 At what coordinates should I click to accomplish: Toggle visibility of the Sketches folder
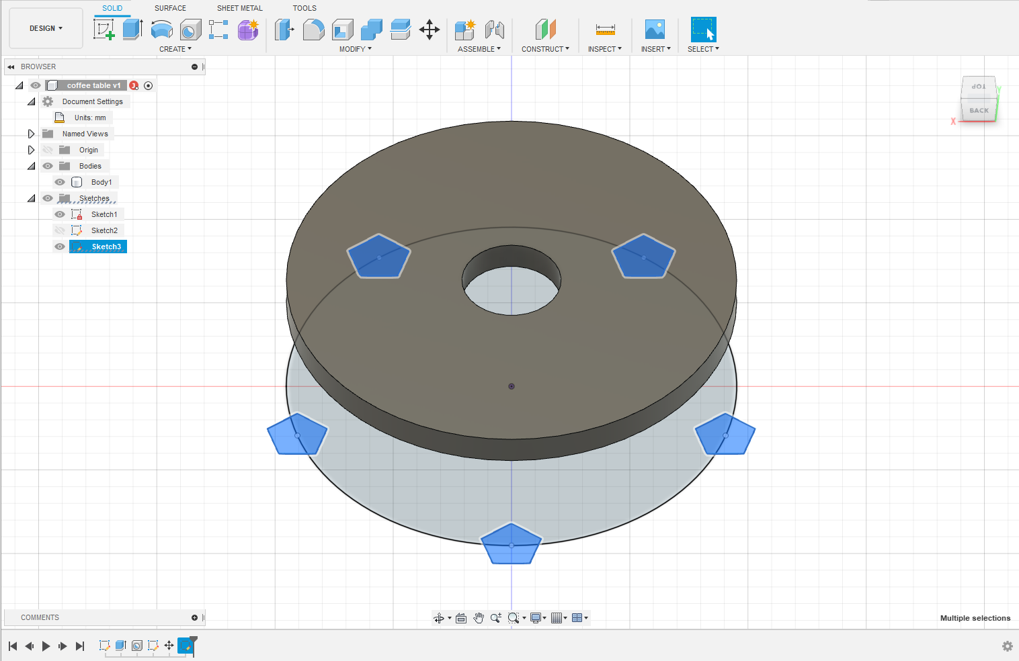coord(48,198)
